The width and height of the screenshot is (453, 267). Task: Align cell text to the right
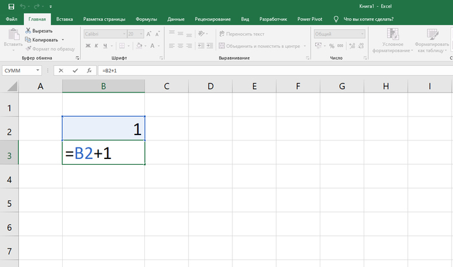coord(189,46)
